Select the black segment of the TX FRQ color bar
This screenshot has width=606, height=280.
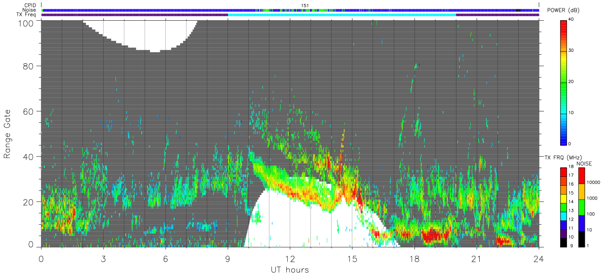(563, 243)
